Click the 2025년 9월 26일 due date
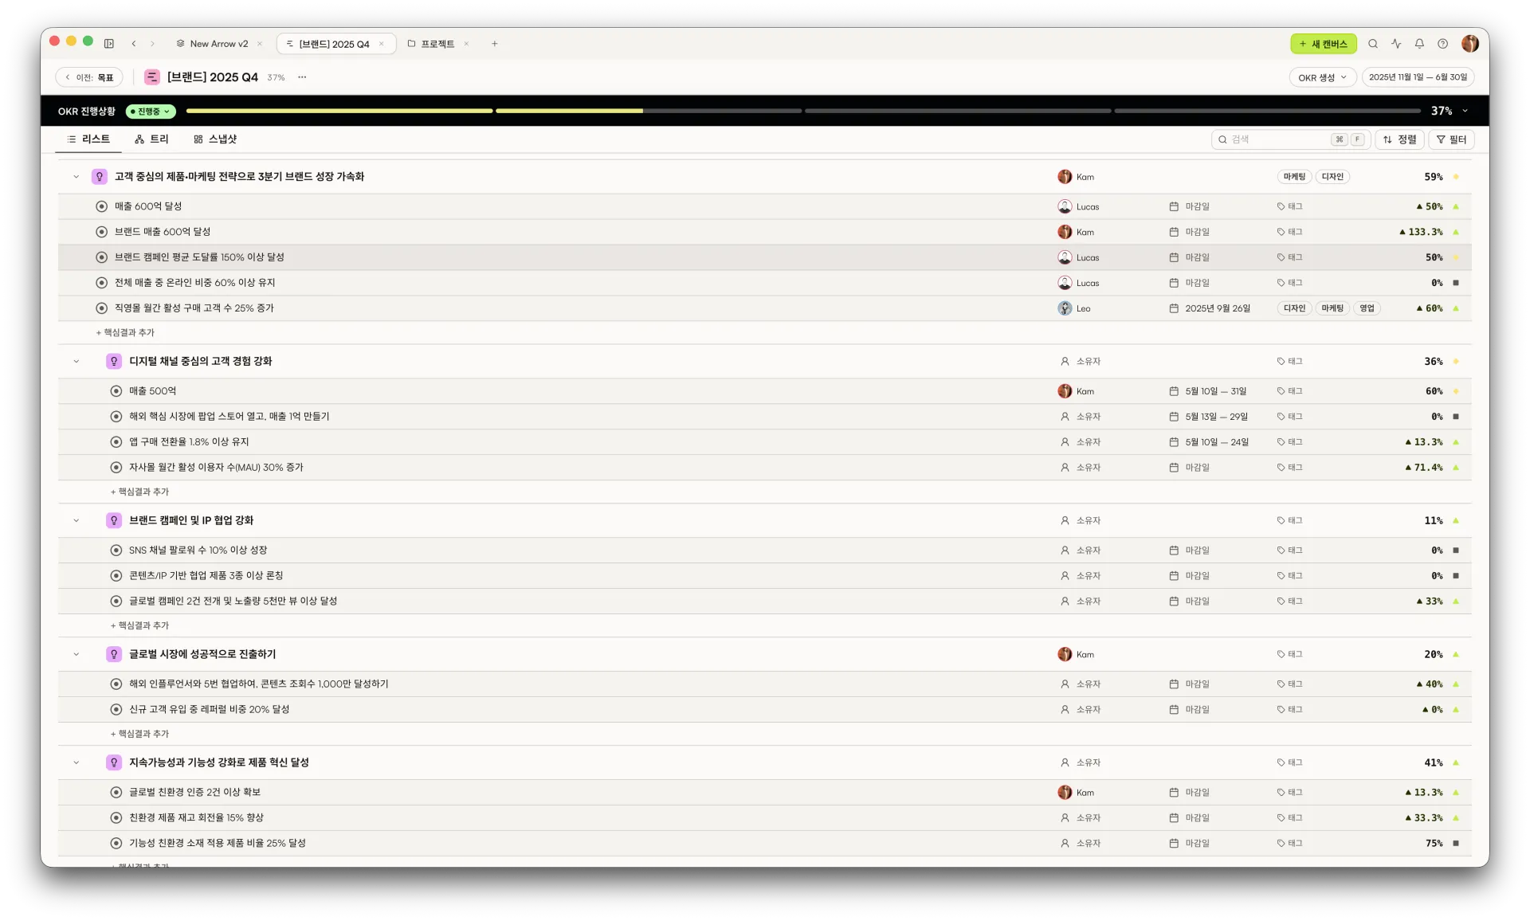This screenshot has width=1530, height=921. (1218, 308)
